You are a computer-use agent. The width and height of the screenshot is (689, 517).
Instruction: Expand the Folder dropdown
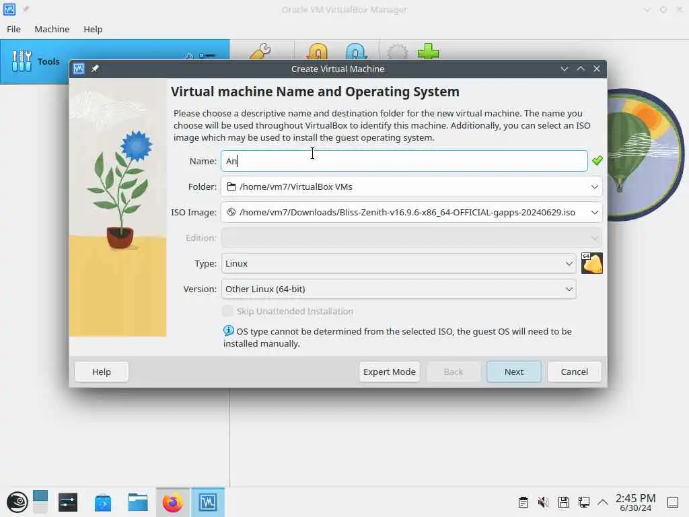coord(595,187)
